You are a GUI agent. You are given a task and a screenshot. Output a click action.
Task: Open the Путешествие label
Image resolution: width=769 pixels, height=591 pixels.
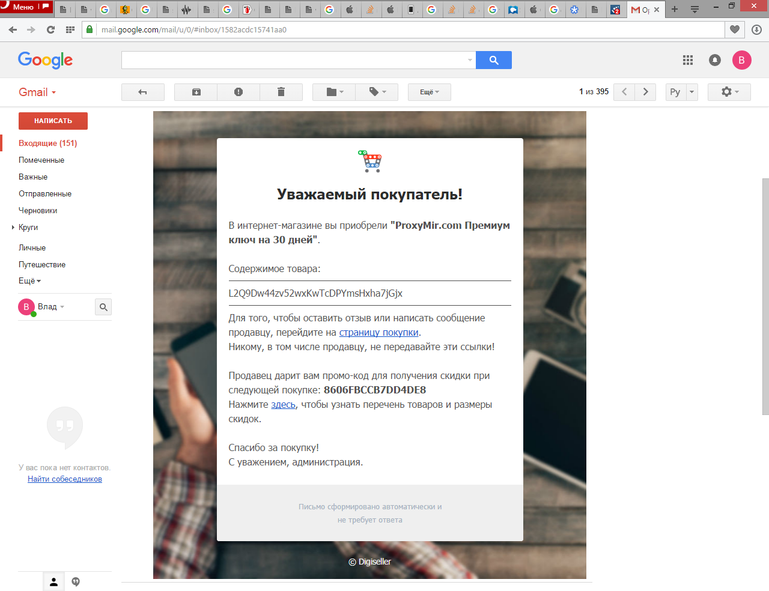42,264
